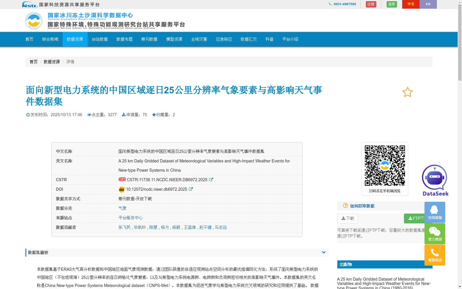Open the CSTR external link icon
Image resolution: width=462 pixels, height=289 pixels.
[211, 179]
